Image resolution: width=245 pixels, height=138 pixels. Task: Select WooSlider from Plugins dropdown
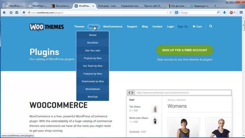[93, 43]
